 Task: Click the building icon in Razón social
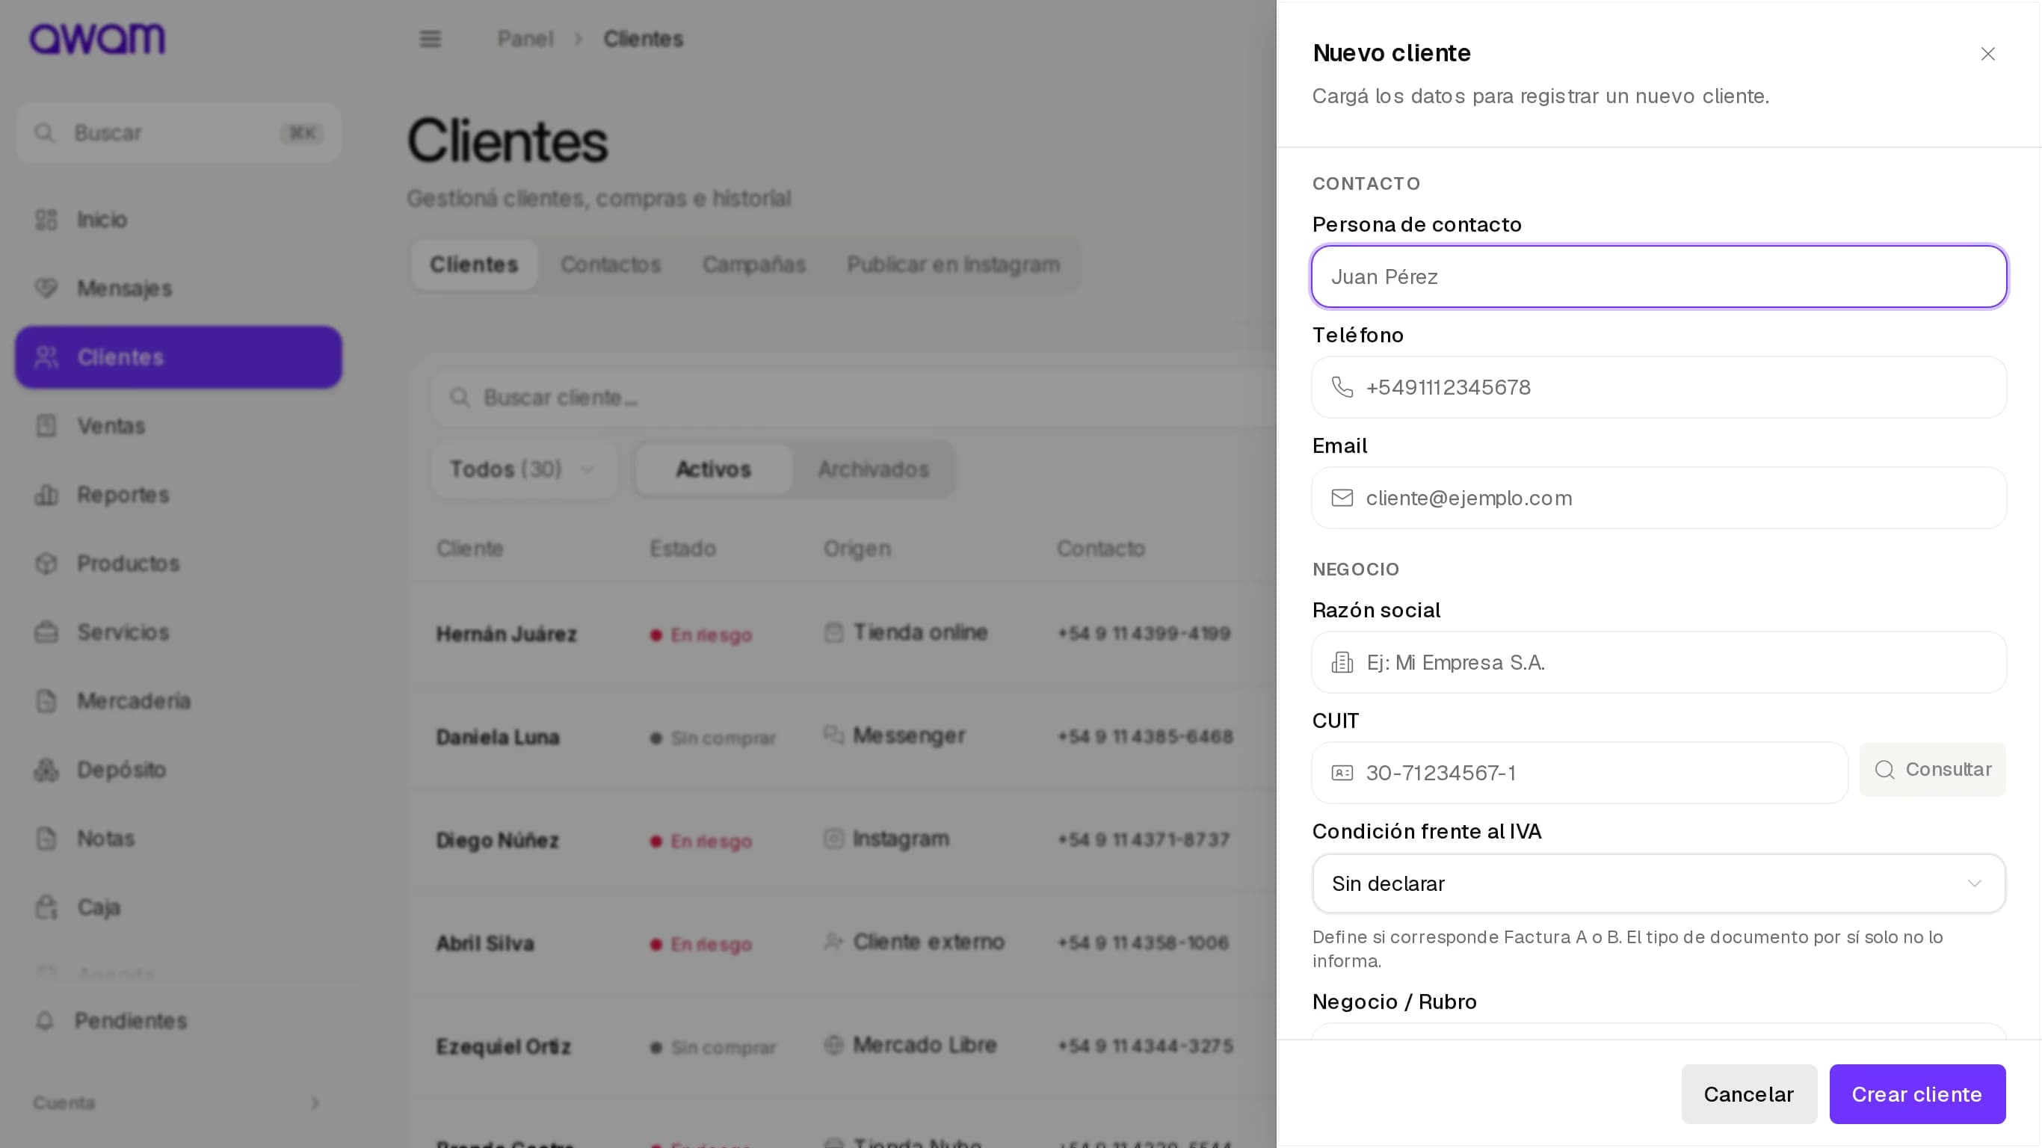click(x=1342, y=662)
